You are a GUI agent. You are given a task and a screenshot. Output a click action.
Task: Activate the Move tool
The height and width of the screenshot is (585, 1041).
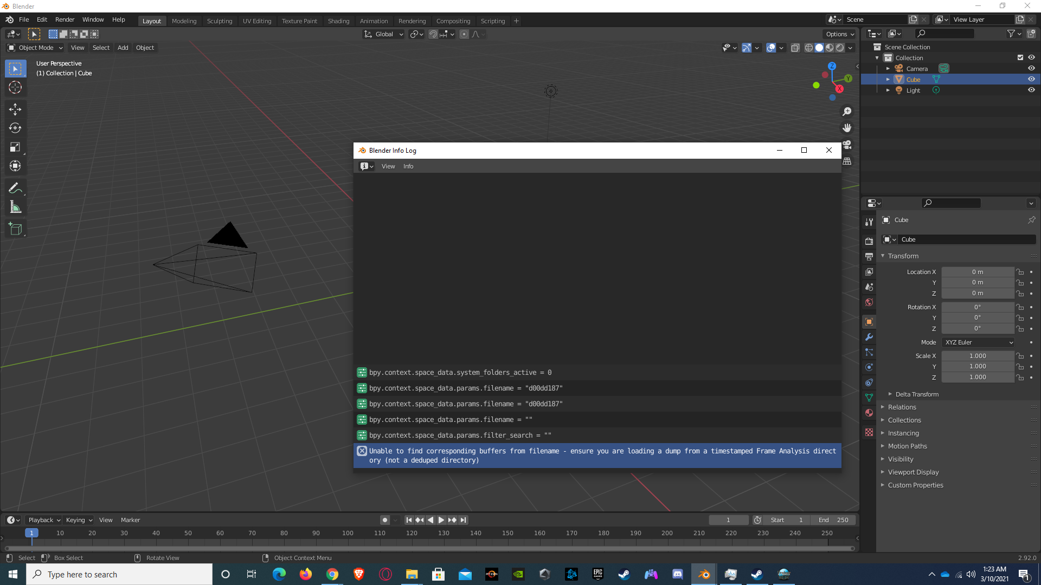pos(15,109)
